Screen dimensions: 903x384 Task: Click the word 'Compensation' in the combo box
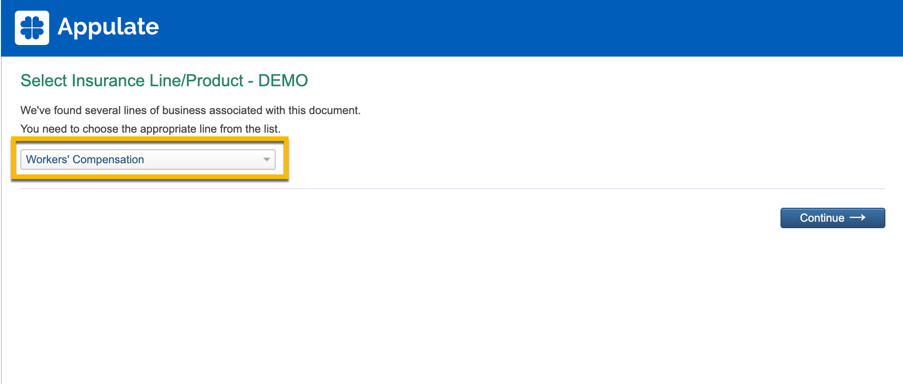[108, 160]
